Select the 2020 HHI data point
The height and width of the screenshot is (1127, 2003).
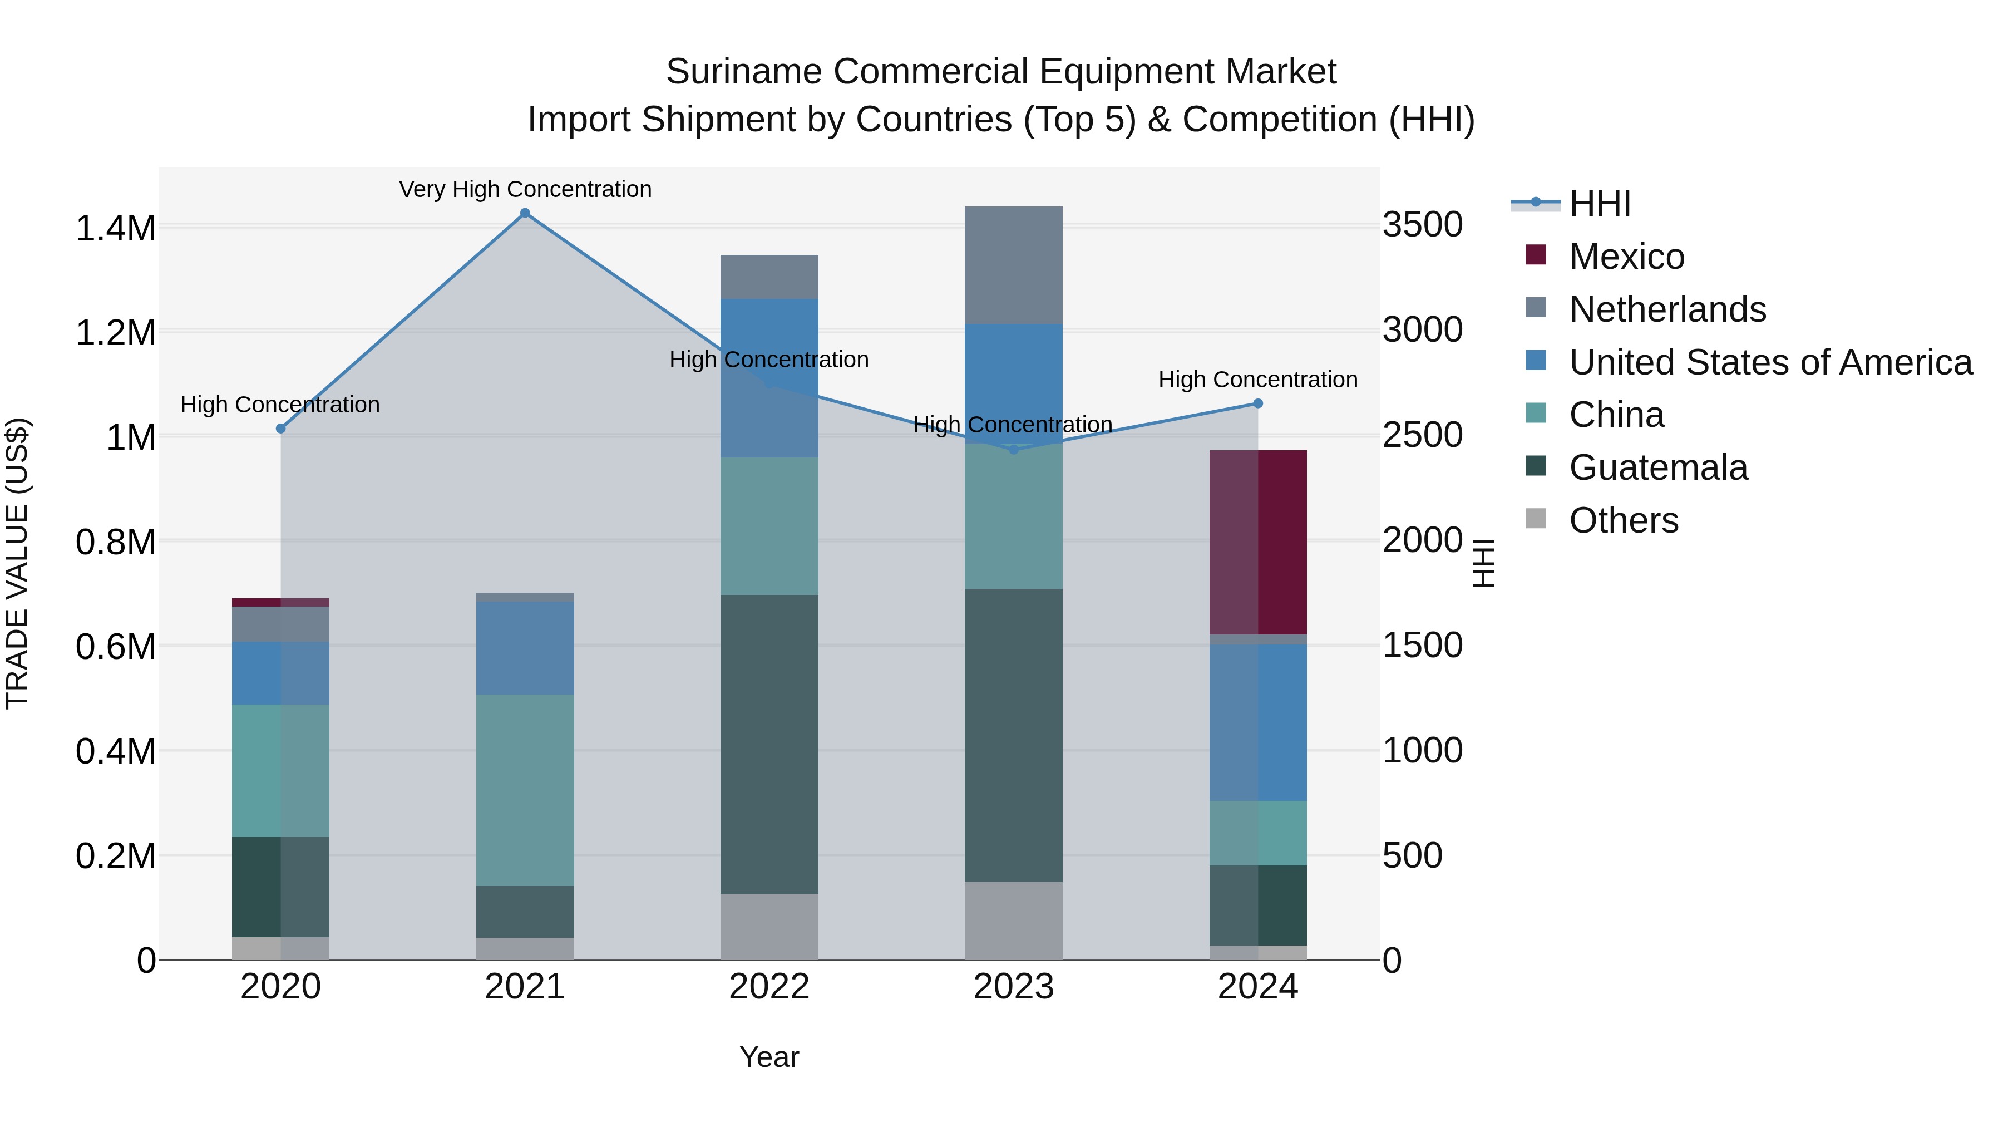[x=281, y=429]
